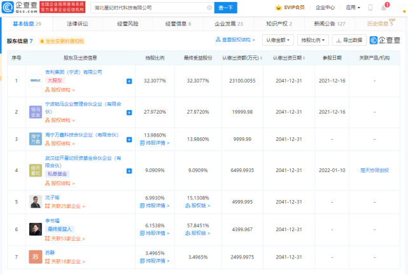Open 吉利集团（宁波）有限公司 link
Viewport: 408px width, 275px height.
coord(74,72)
